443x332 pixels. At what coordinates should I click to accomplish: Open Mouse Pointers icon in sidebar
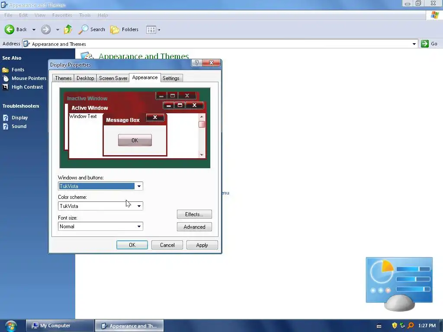tap(5, 79)
